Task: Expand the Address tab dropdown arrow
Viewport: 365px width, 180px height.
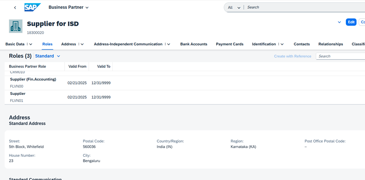Action: pos(82,44)
